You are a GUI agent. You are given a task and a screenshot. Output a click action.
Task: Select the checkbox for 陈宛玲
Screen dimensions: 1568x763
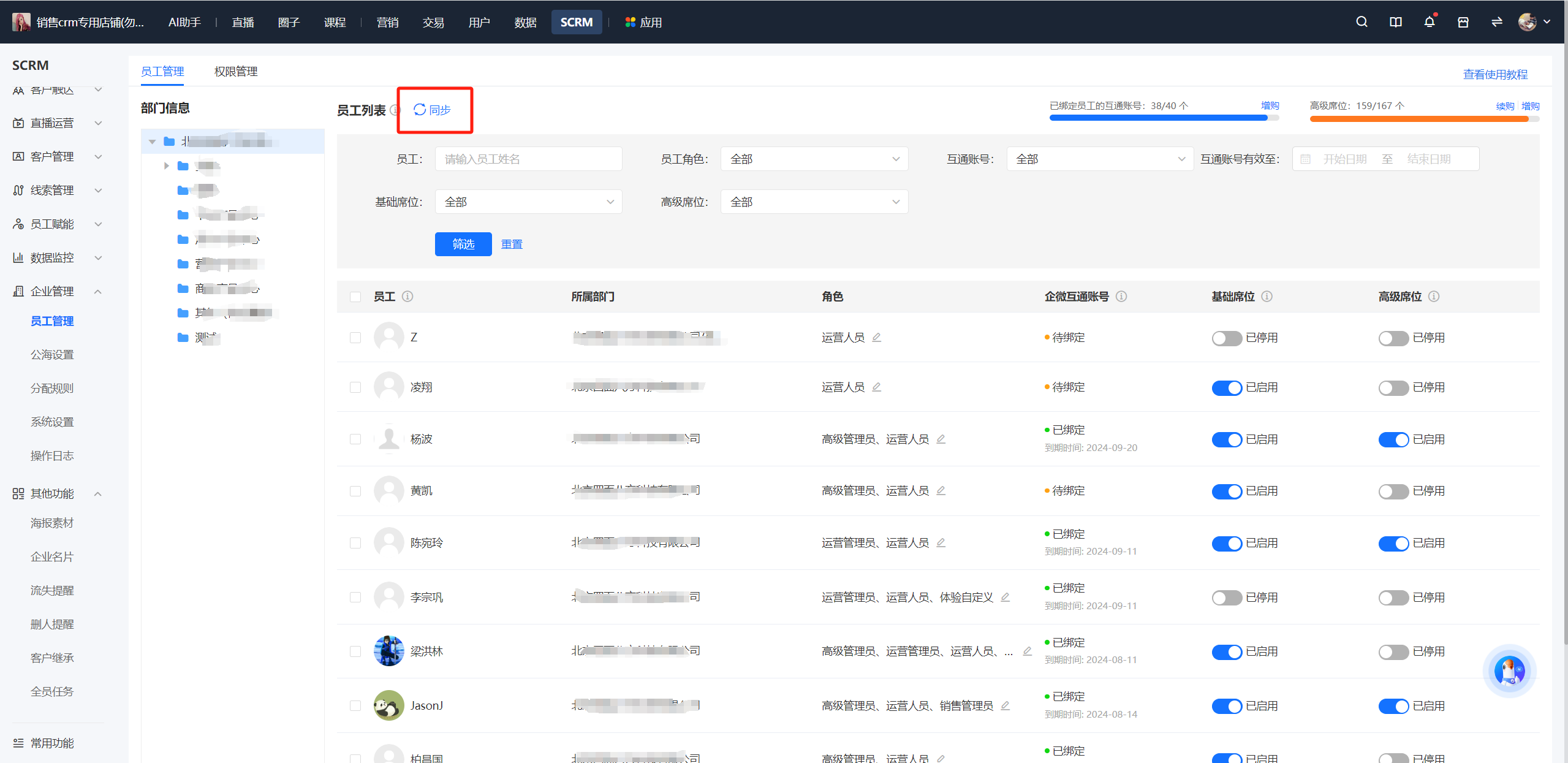click(355, 543)
